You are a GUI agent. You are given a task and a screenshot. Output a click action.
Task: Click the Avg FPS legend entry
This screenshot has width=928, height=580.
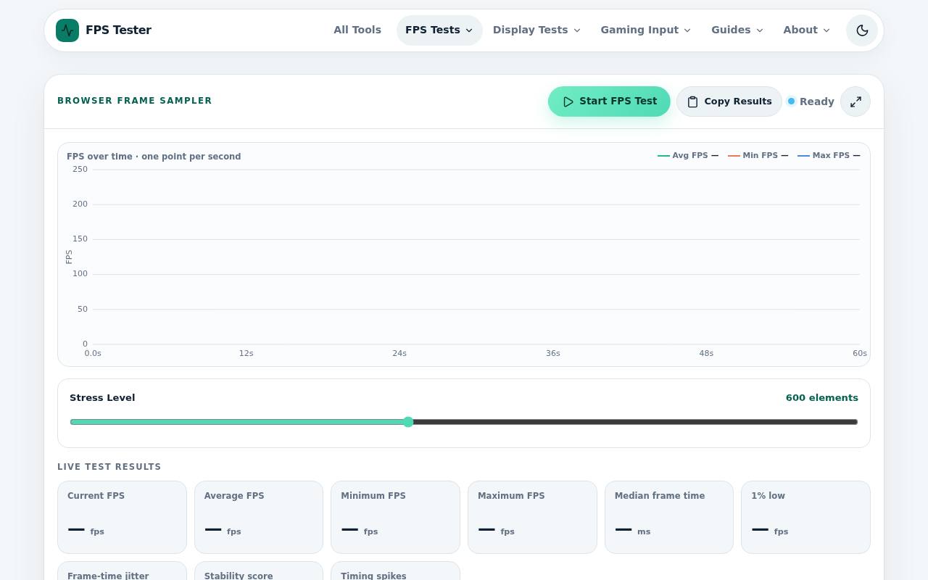point(688,155)
